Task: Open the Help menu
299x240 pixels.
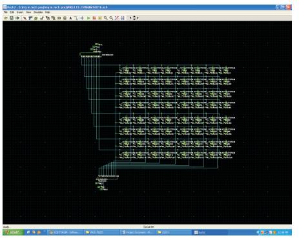Action: click(47, 12)
